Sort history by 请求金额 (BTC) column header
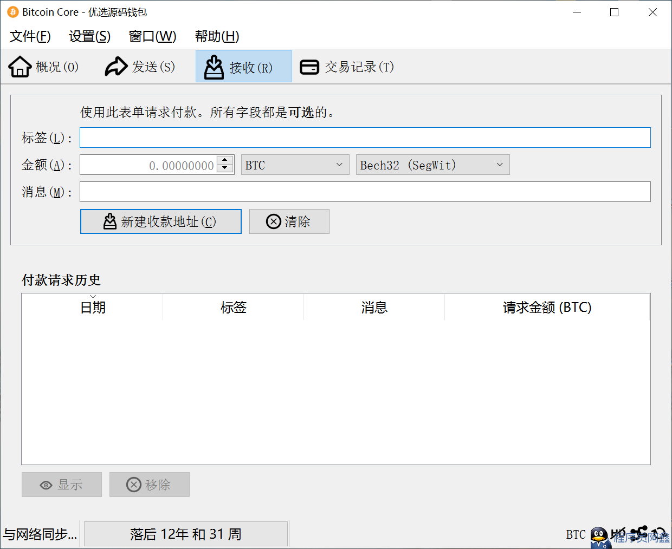The height and width of the screenshot is (549, 672). (547, 307)
